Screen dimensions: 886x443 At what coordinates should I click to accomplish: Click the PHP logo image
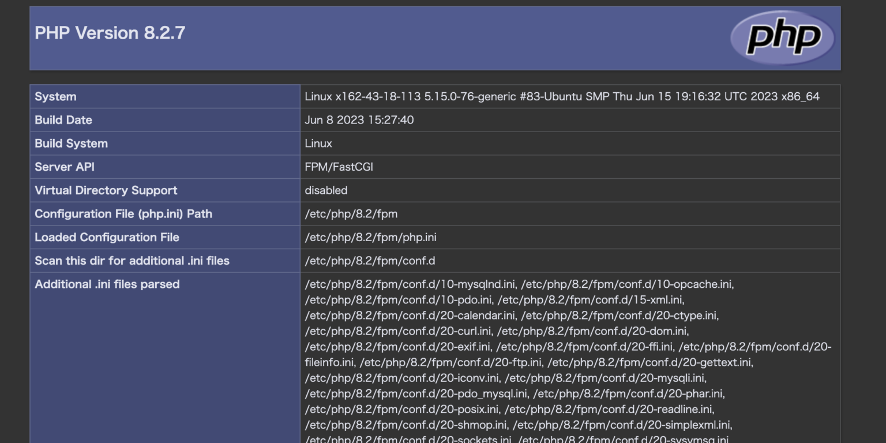pos(782,36)
